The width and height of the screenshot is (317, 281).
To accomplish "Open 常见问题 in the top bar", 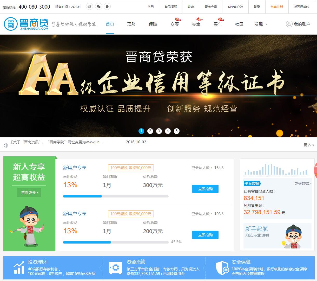I will tap(171, 7).
